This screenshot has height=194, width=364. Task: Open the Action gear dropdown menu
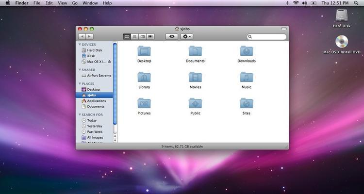pos(187,37)
